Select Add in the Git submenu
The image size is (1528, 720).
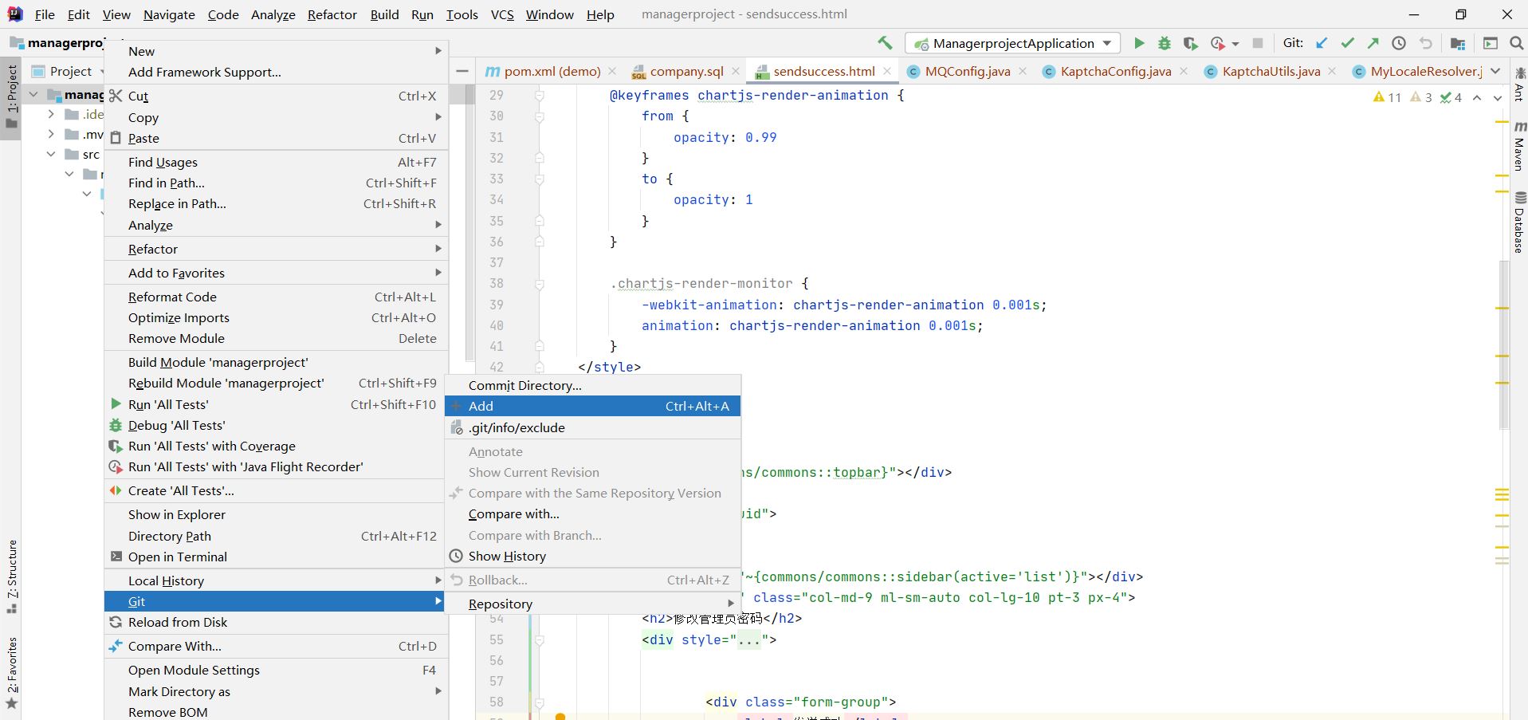pos(593,406)
